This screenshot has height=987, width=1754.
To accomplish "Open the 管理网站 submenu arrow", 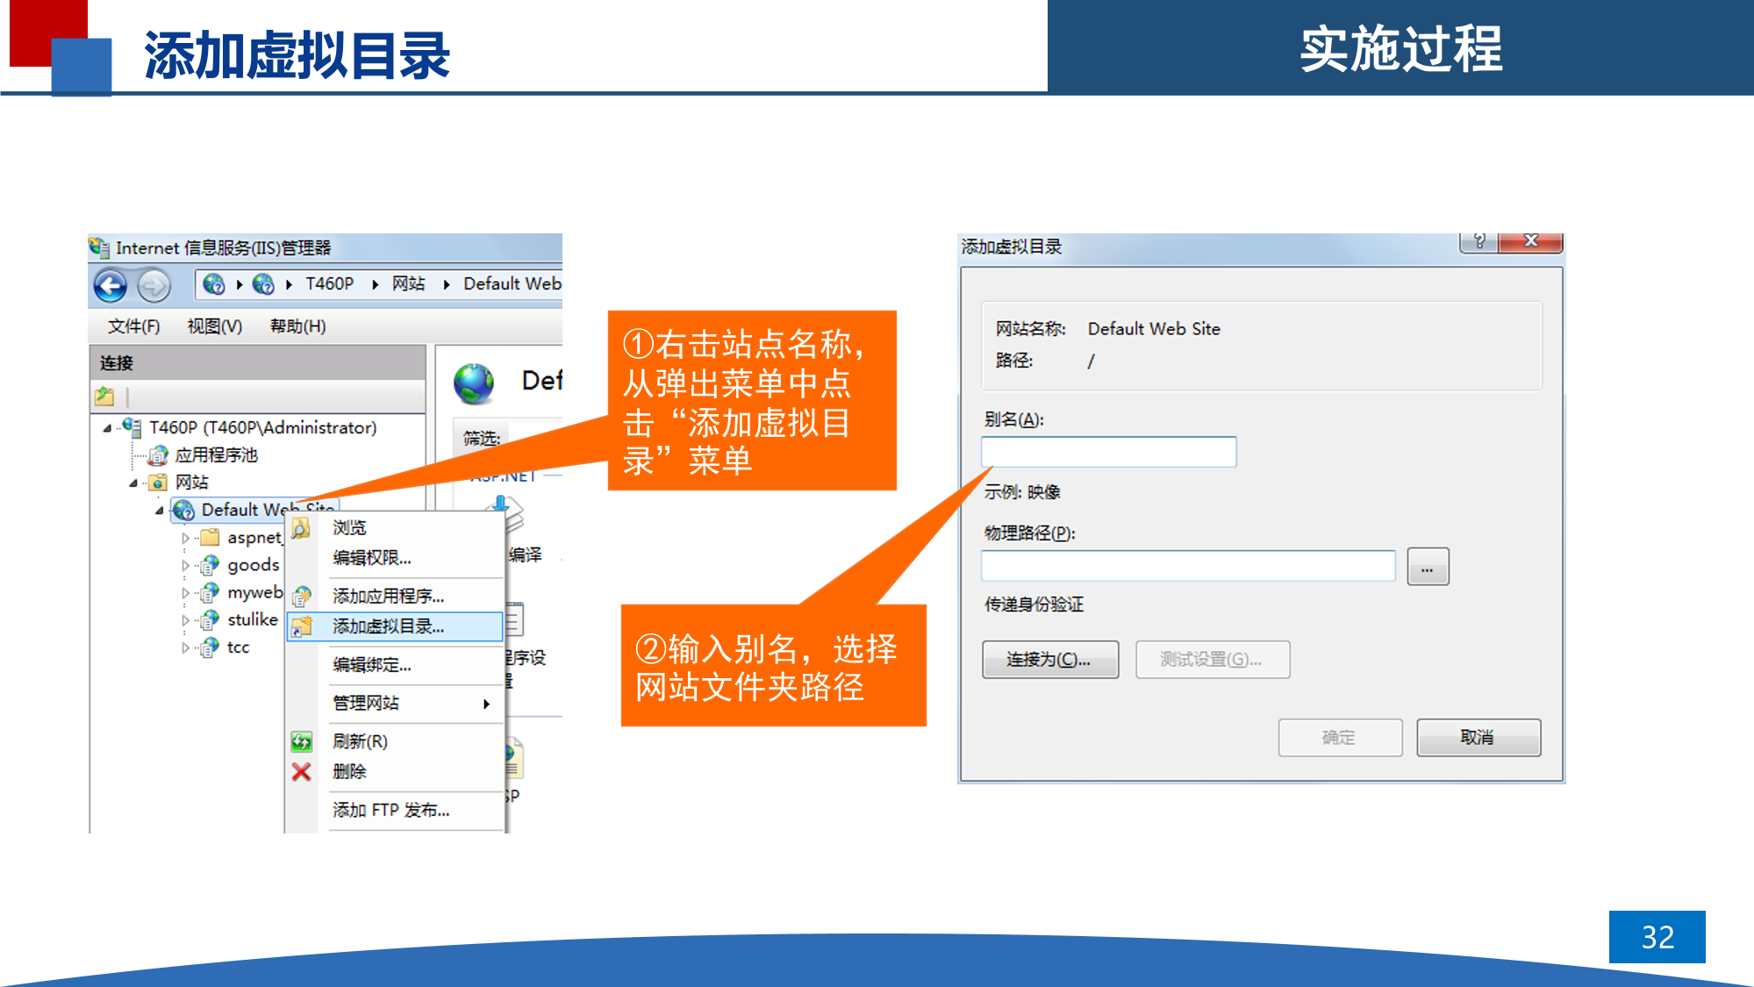I will click(486, 704).
